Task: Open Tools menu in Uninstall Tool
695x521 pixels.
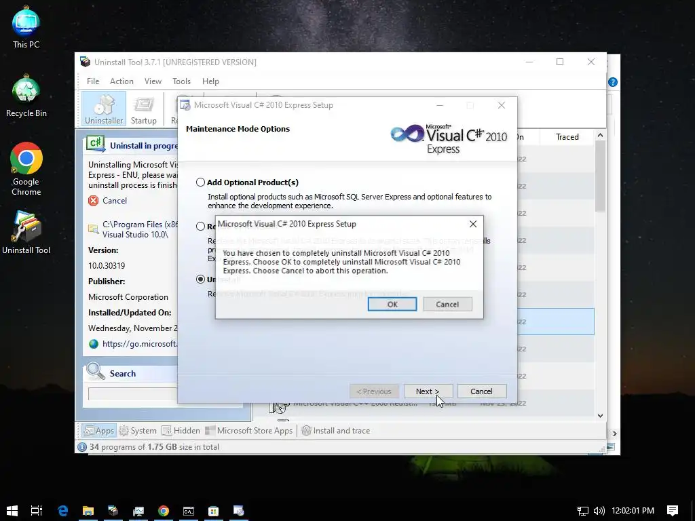Action: click(181, 81)
